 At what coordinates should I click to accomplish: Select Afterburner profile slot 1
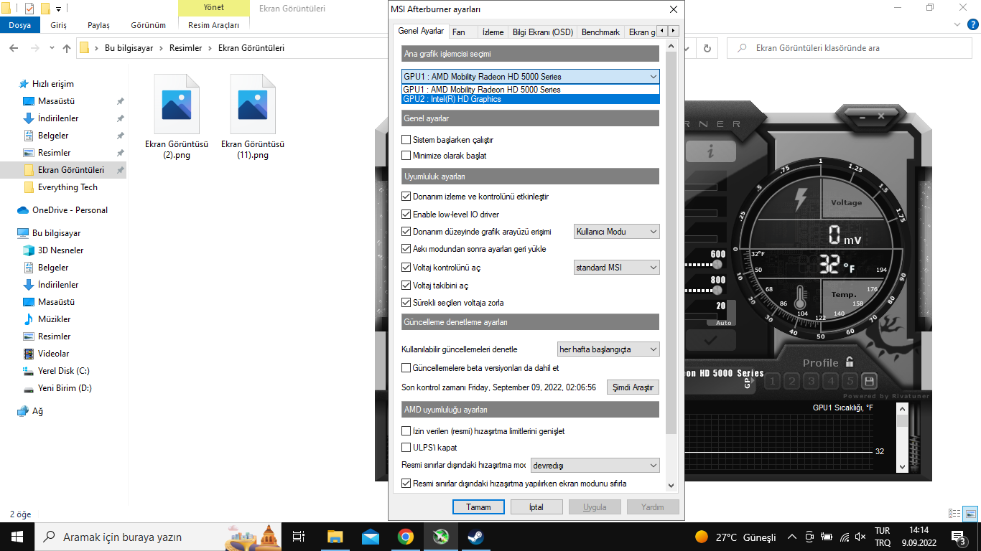pyautogui.click(x=772, y=381)
